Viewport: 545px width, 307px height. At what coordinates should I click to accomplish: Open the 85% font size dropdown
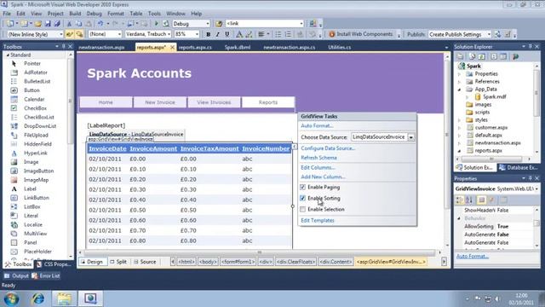(197, 34)
